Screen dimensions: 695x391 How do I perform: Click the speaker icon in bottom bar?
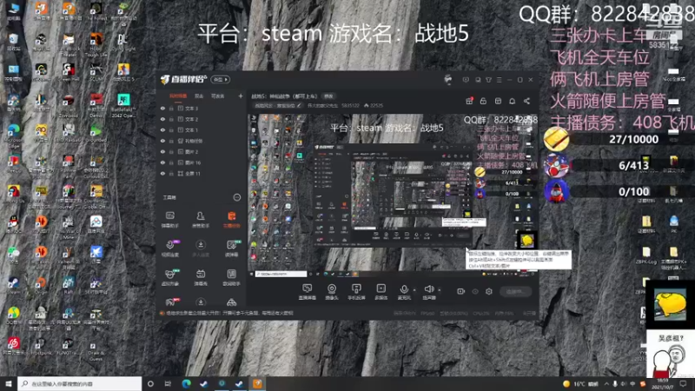point(429,289)
